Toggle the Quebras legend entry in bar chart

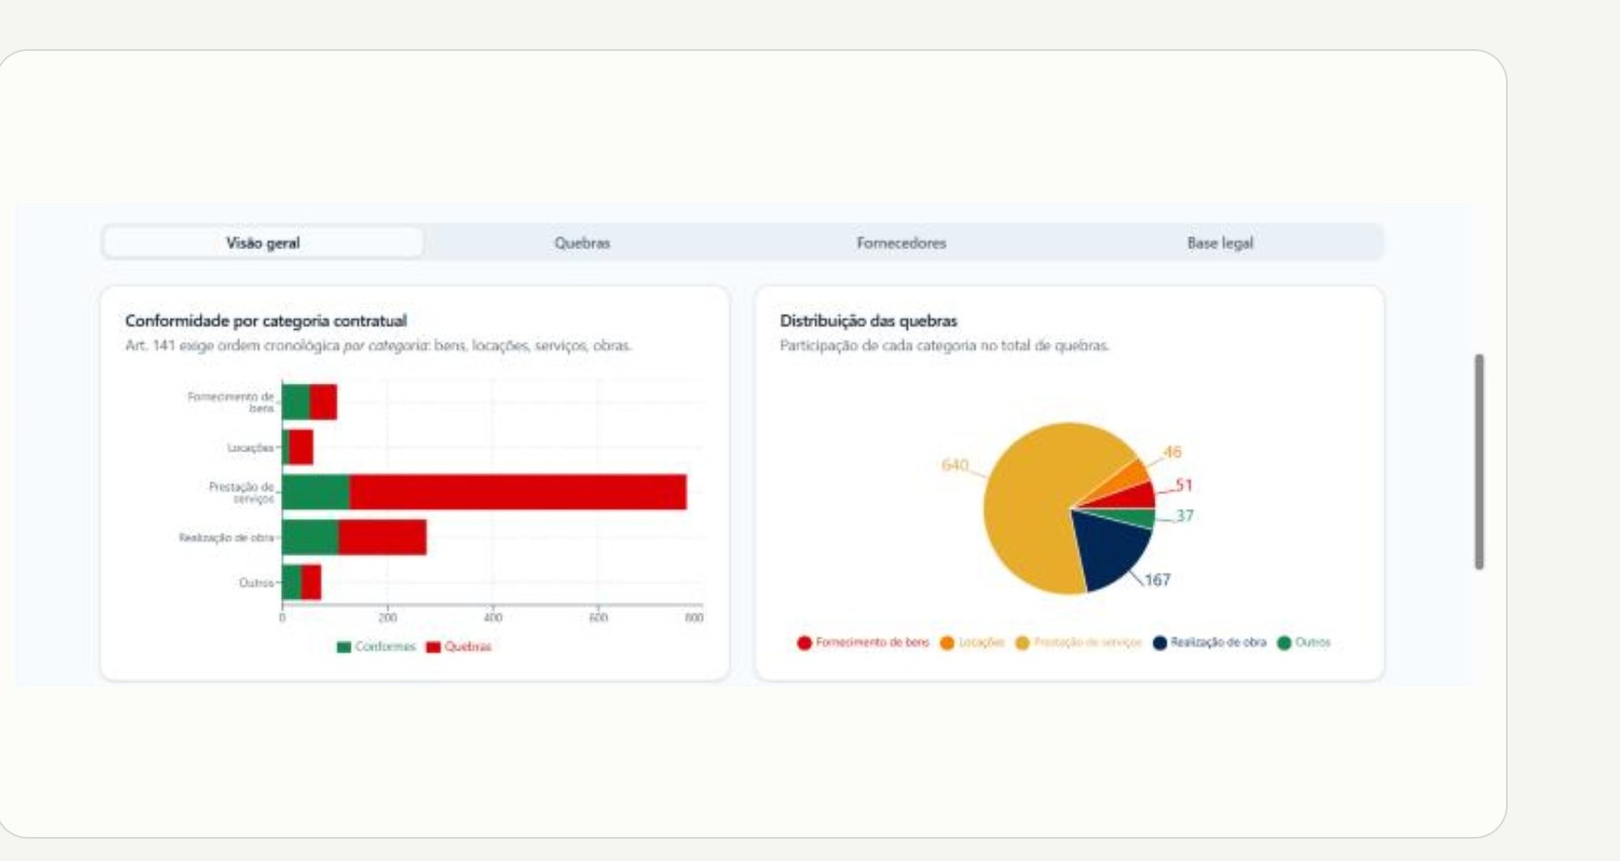point(459,647)
